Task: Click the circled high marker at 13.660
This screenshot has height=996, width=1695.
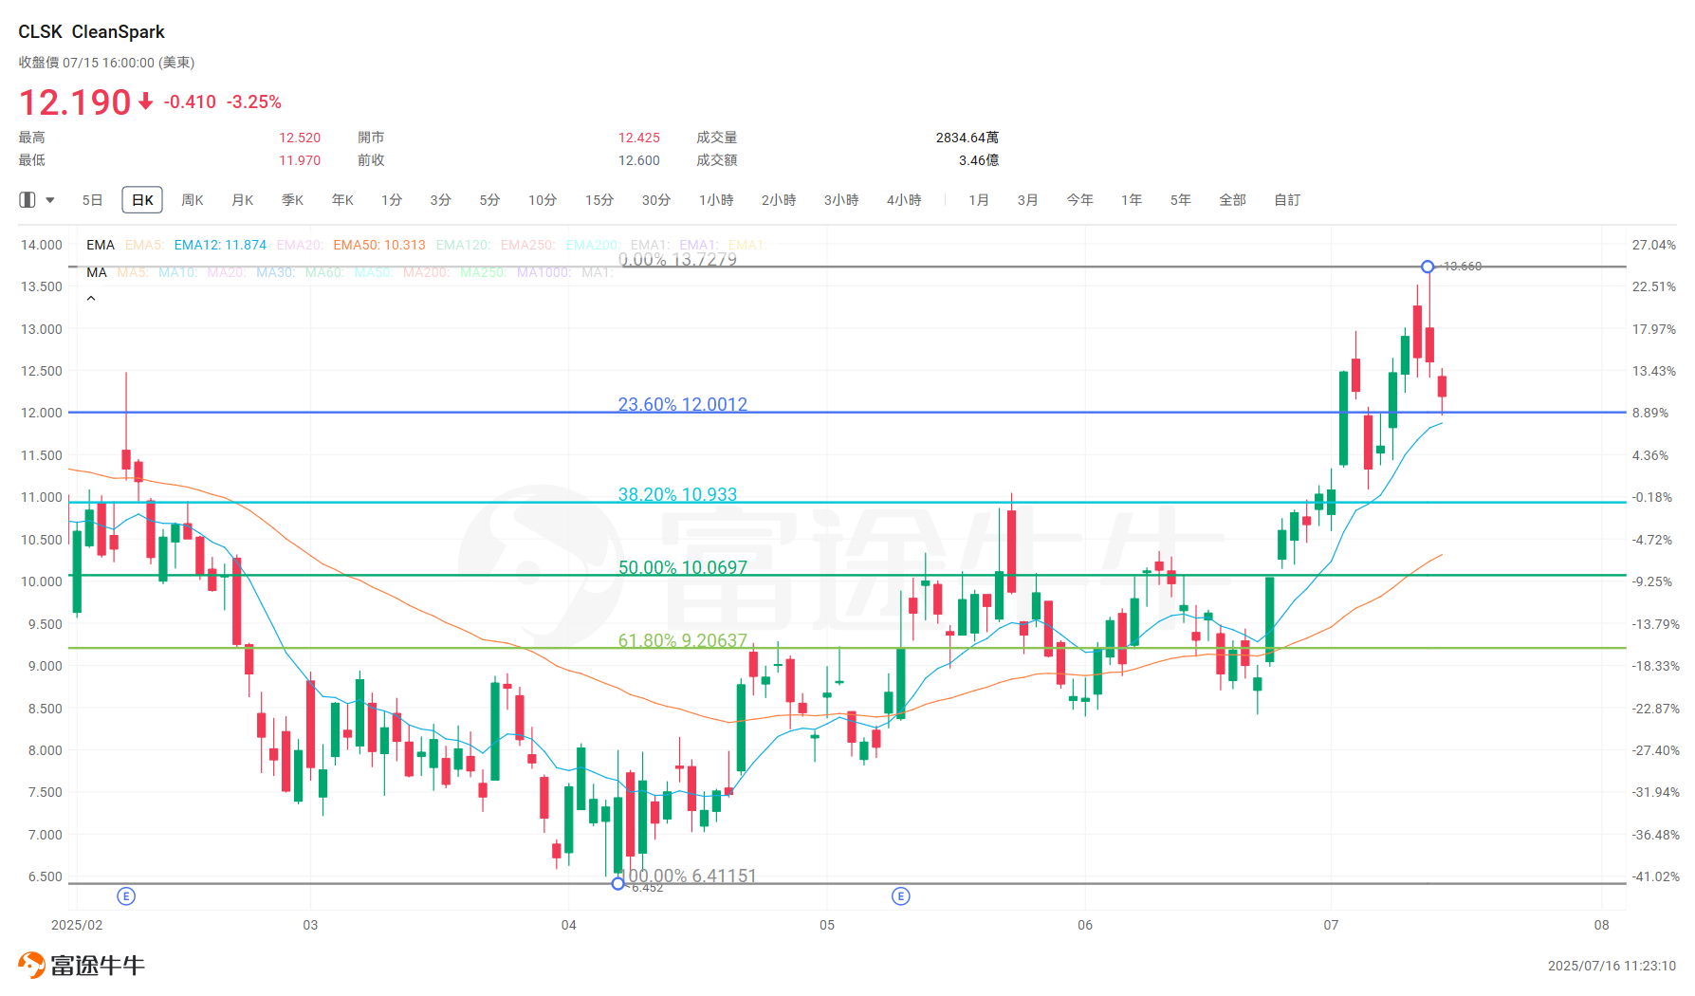Action: pos(1428,267)
